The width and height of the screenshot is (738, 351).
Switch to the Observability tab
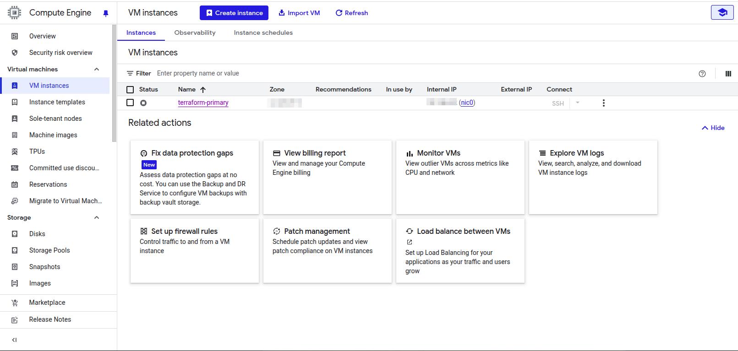[195, 32]
